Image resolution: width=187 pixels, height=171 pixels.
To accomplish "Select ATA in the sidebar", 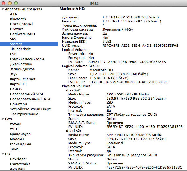I will 13,14.
